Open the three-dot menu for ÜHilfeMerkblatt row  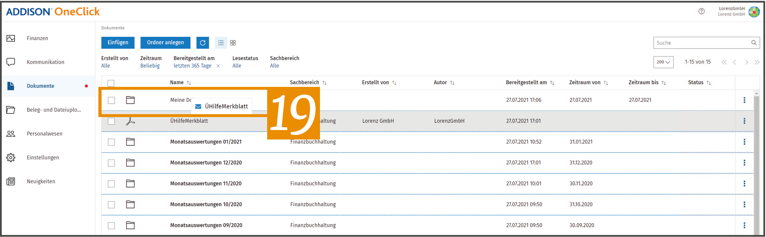tap(744, 121)
